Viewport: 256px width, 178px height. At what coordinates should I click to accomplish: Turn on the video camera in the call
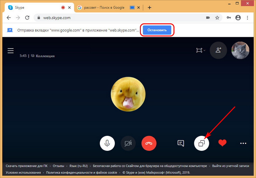pos(128,143)
